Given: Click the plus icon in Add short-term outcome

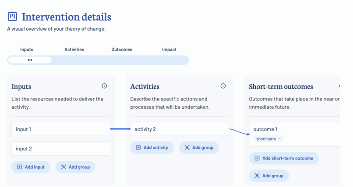Looking at the screenshot, I should (257, 158).
